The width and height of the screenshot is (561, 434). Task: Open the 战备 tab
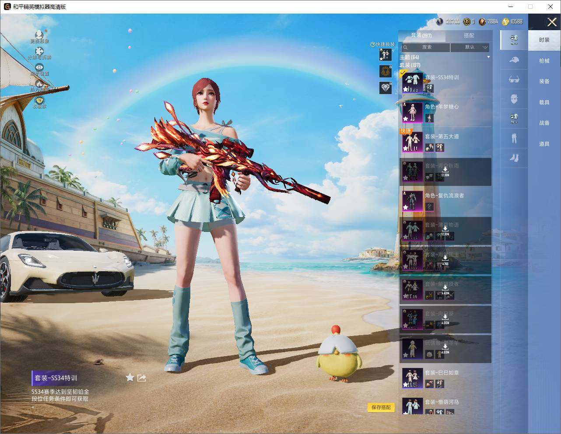[x=544, y=123]
